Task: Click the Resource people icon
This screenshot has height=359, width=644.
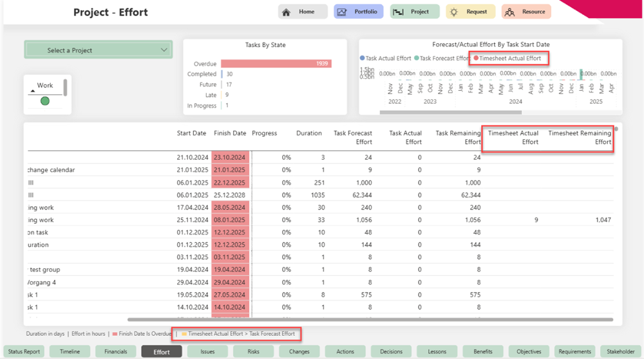Action: (x=510, y=12)
